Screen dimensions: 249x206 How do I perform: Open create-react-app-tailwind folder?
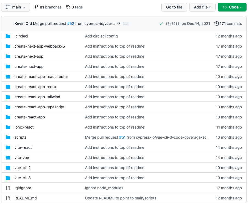pyautogui.click(x=37, y=97)
